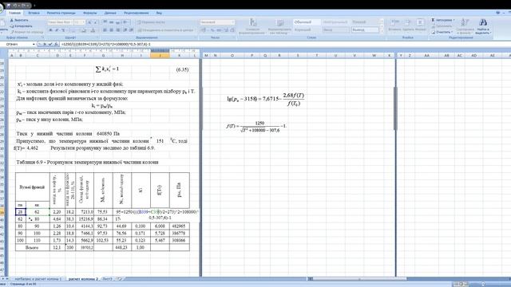Open the Очистить clear menu
Screen dimensions: 511x287
tap(442, 32)
